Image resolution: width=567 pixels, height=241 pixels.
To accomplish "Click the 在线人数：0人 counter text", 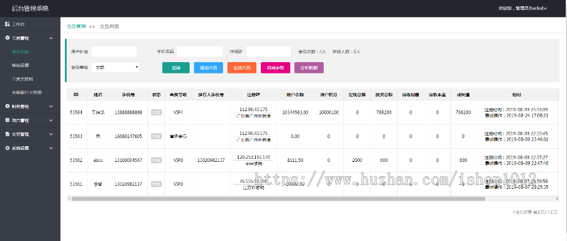I will click(x=346, y=51).
